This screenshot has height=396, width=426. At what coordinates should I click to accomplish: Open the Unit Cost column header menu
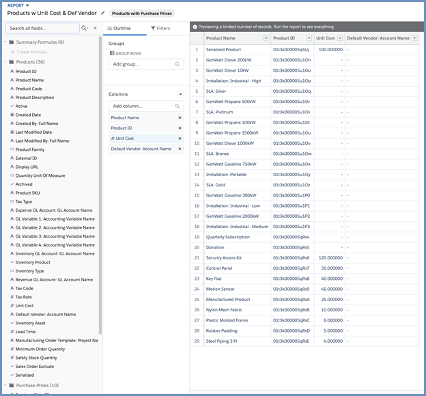pyautogui.click(x=340, y=38)
